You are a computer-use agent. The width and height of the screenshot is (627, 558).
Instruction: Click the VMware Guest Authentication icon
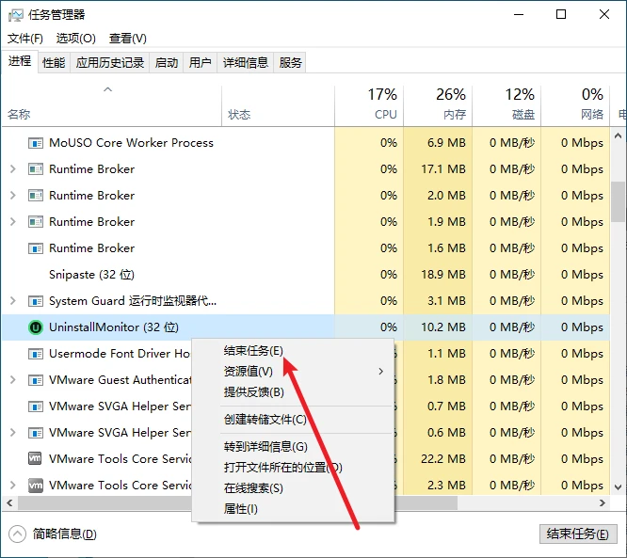[x=36, y=380]
